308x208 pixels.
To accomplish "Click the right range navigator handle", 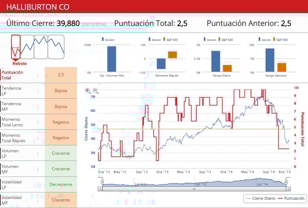I will coord(286,182).
